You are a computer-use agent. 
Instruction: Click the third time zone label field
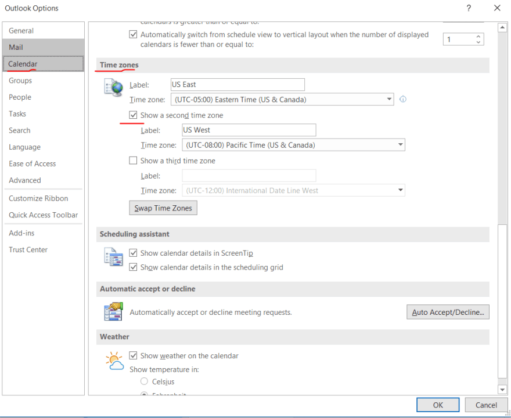point(249,176)
